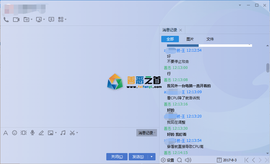The height and width of the screenshot is (164, 270).
Task: Click the 关闭(C) button
Action: click(117, 157)
